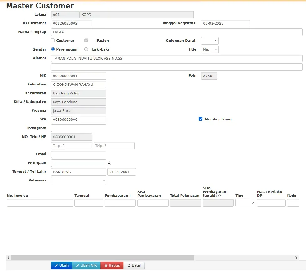Click the horizontal scrollbar thumb

click(x=103, y=258)
